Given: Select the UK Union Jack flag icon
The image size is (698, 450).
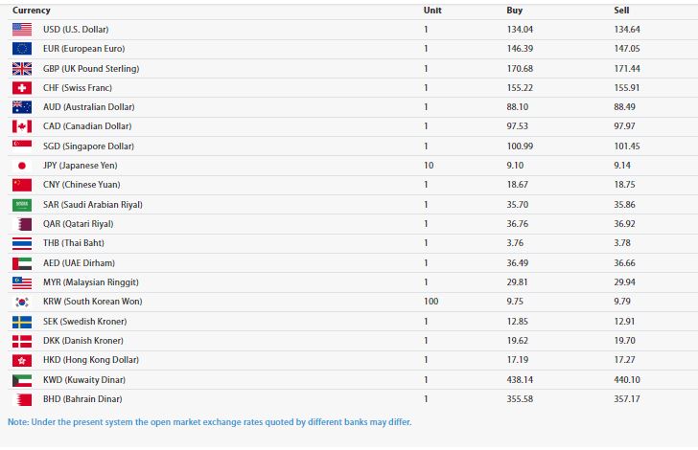Looking at the screenshot, I should click(x=22, y=69).
